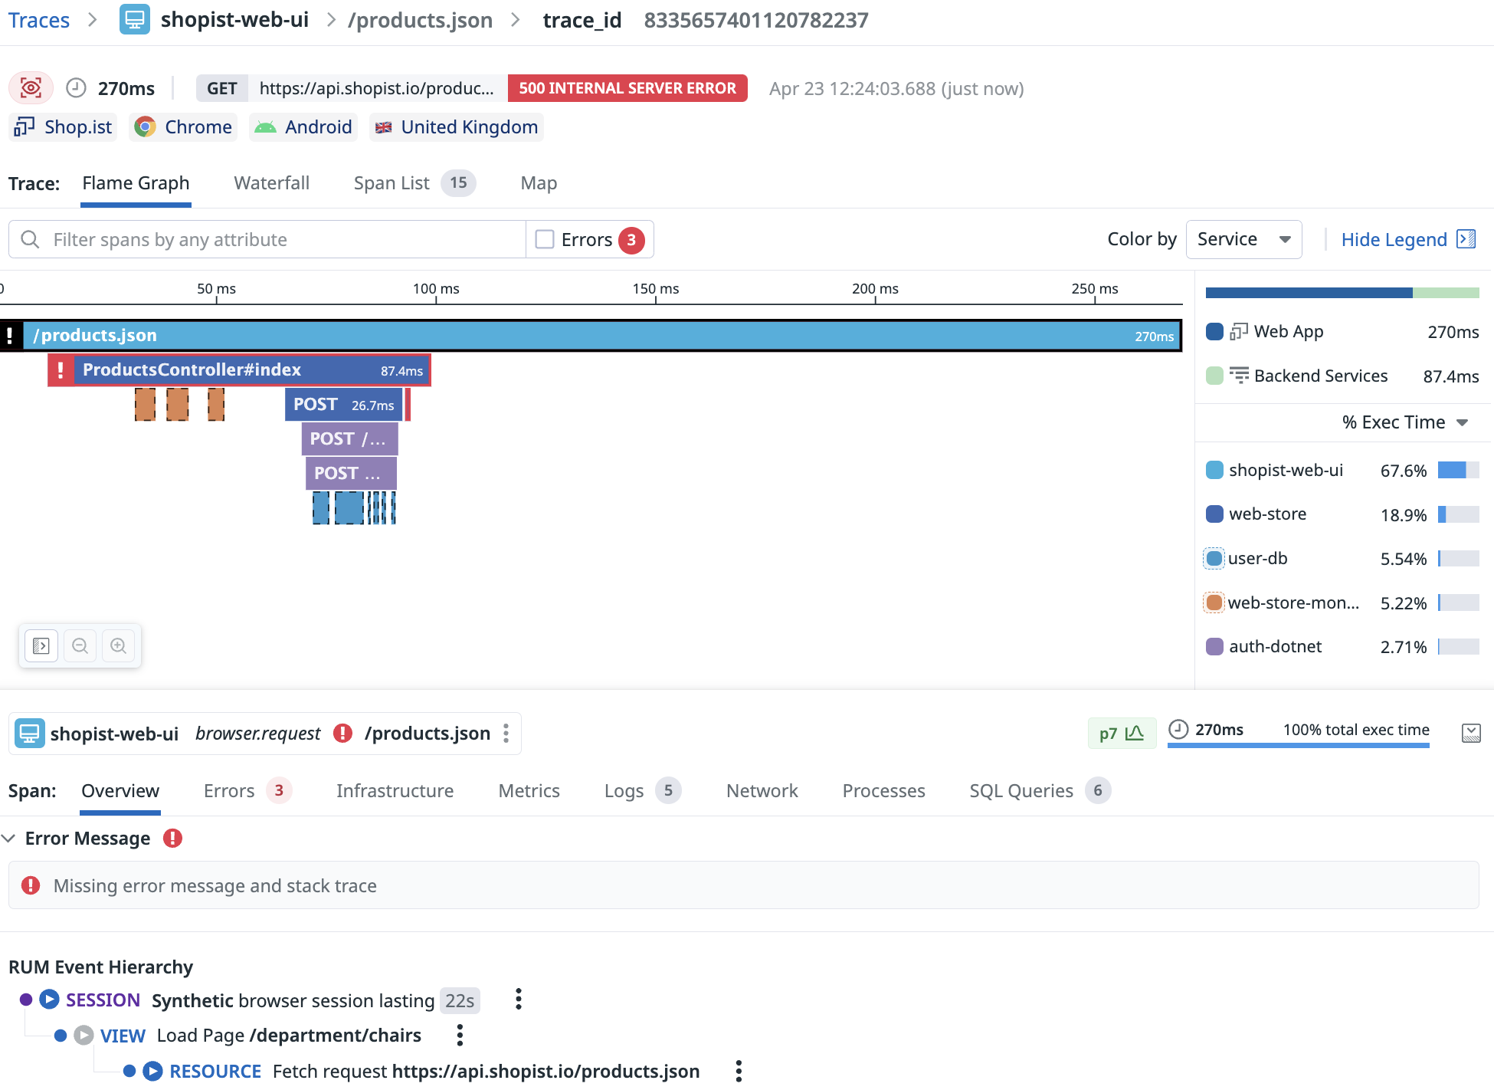Toggle web-store-mon service legend swatch
Viewport: 1494px width, 1090px height.
click(x=1214, y=603)
